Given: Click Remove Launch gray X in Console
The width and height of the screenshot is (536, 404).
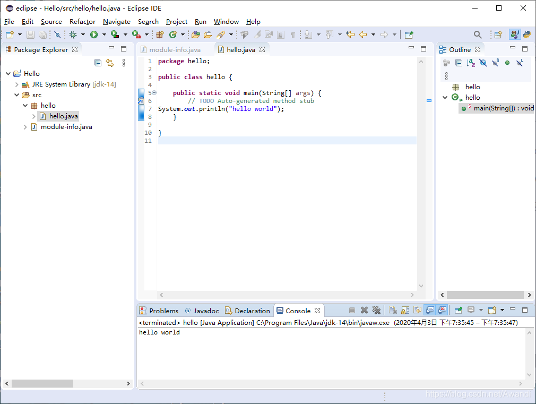Looking at the screenshot, I should [365, 310].
